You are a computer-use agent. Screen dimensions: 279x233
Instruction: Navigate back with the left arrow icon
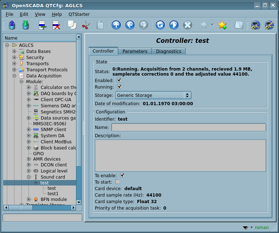(130, 25)
